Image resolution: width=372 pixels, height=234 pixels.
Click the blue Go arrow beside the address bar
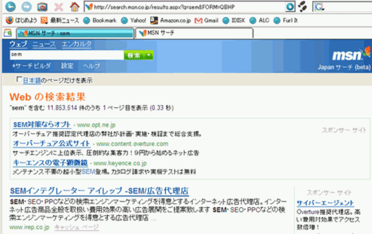[290, 7]
